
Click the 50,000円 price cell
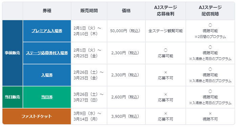pyautogui.click(x=126, y=31)
